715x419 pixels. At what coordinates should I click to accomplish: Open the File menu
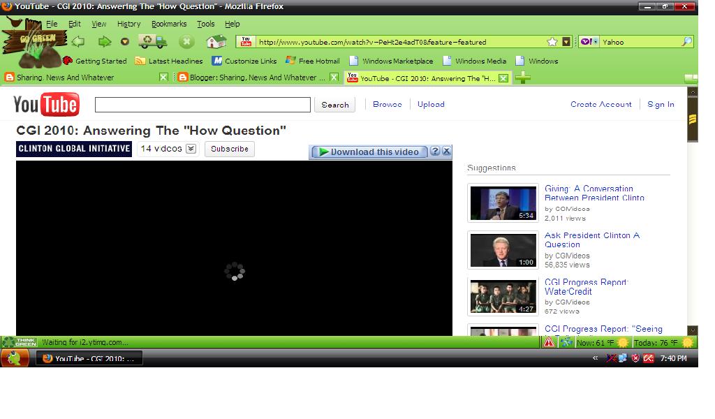(x=52, y=24)
